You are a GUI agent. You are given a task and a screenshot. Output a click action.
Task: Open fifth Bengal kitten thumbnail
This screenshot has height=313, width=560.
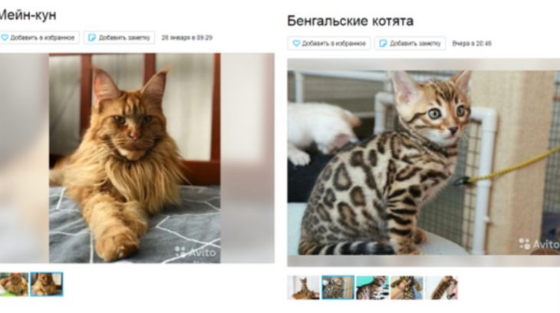click(x=441, y=287)
